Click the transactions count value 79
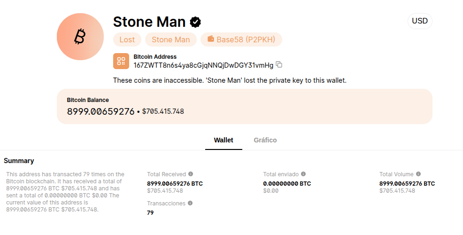463x235 pixels. tap(150, 213)
